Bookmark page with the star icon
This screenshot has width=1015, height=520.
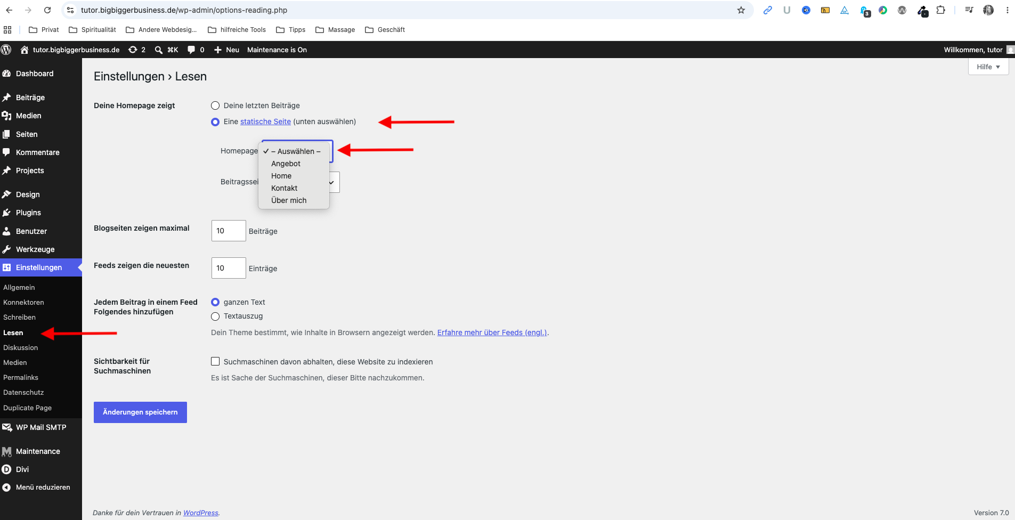pyautogui.click(x=741, y=10)
